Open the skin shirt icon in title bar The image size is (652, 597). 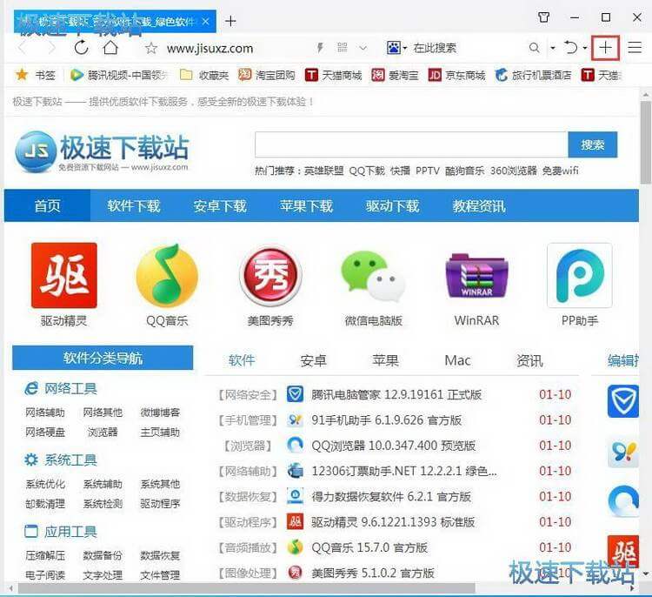pos(543,17)
